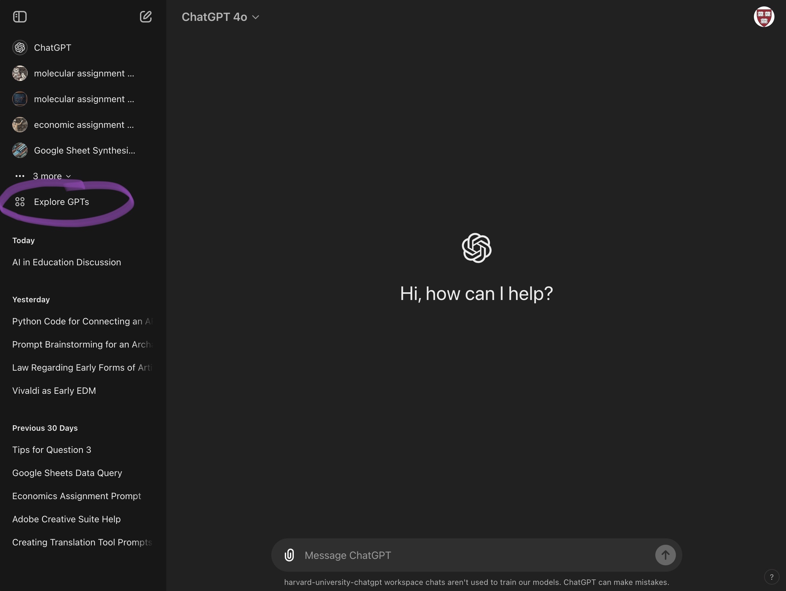Open the second molecular assignment GPT

84,99
